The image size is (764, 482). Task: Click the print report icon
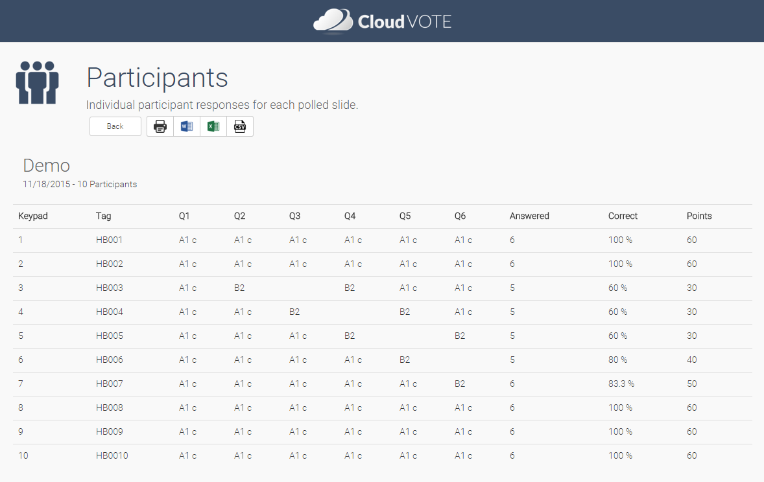pos(160,126)
